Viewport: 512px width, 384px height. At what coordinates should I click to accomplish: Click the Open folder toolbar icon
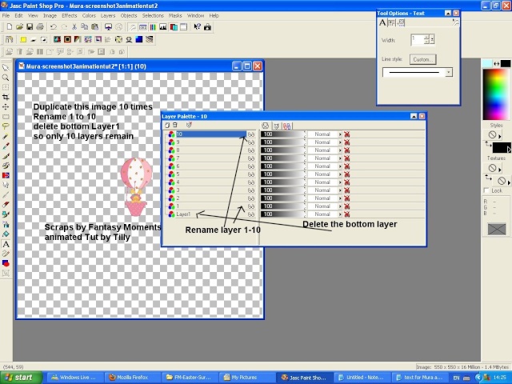[19, 26]
